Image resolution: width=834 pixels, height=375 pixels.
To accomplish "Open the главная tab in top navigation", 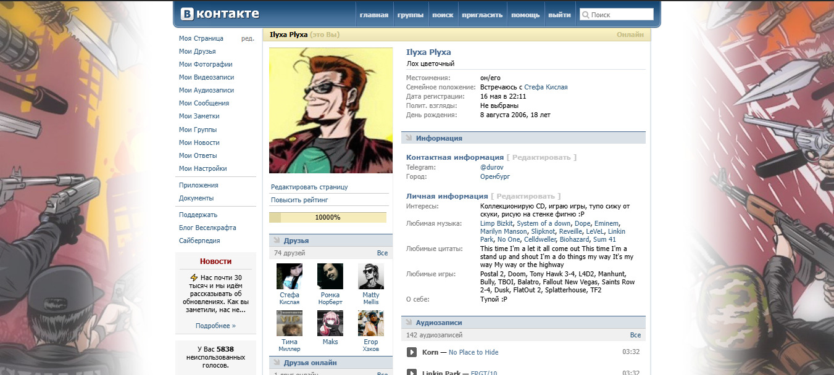I will [x=374, y=15].
